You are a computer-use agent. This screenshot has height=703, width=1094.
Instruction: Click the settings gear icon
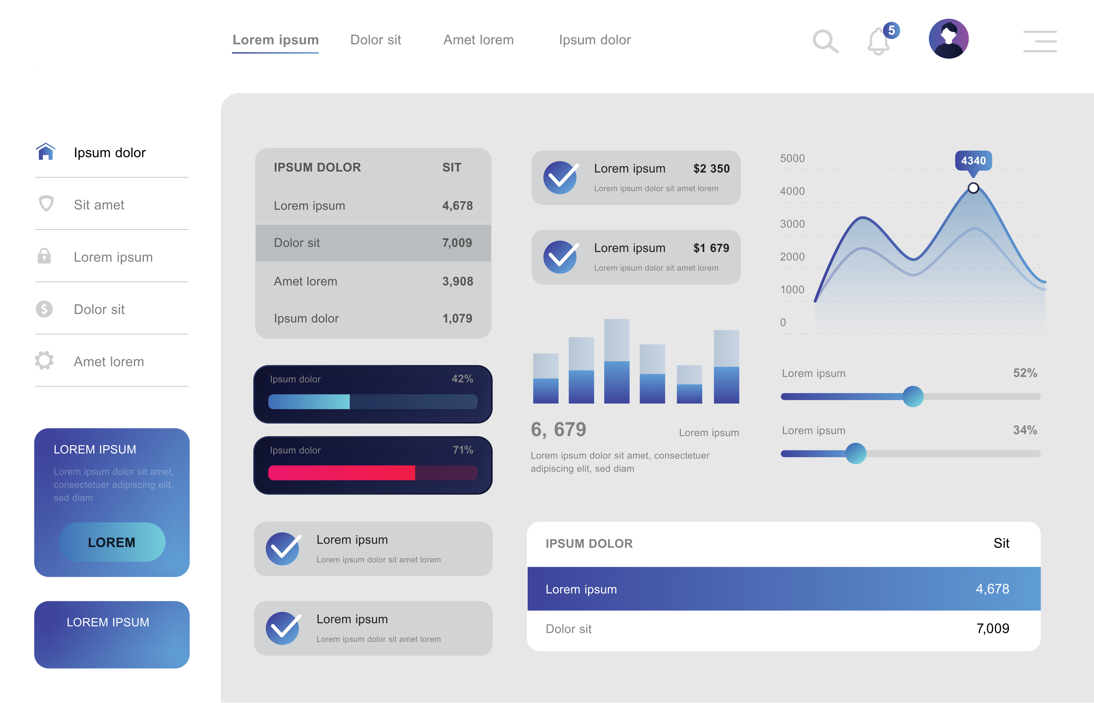(44, 361)
